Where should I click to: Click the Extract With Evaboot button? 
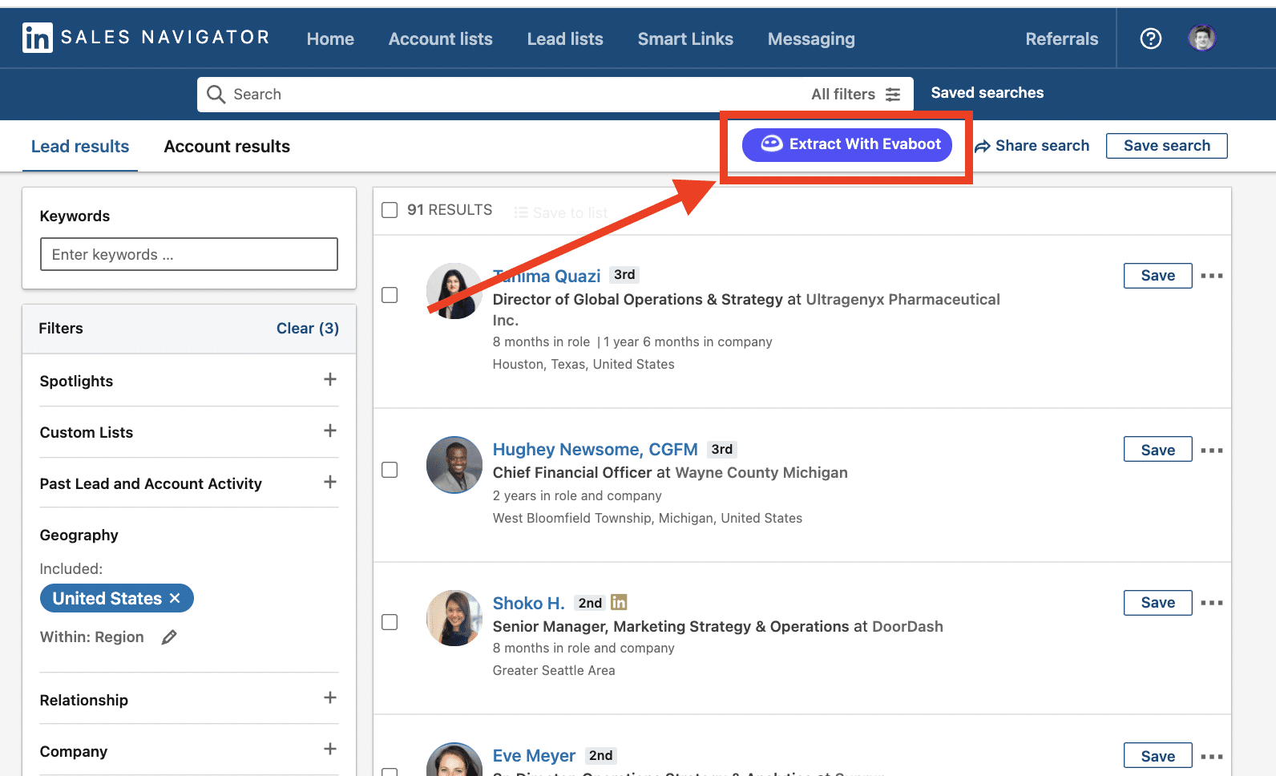coord(847,145)
